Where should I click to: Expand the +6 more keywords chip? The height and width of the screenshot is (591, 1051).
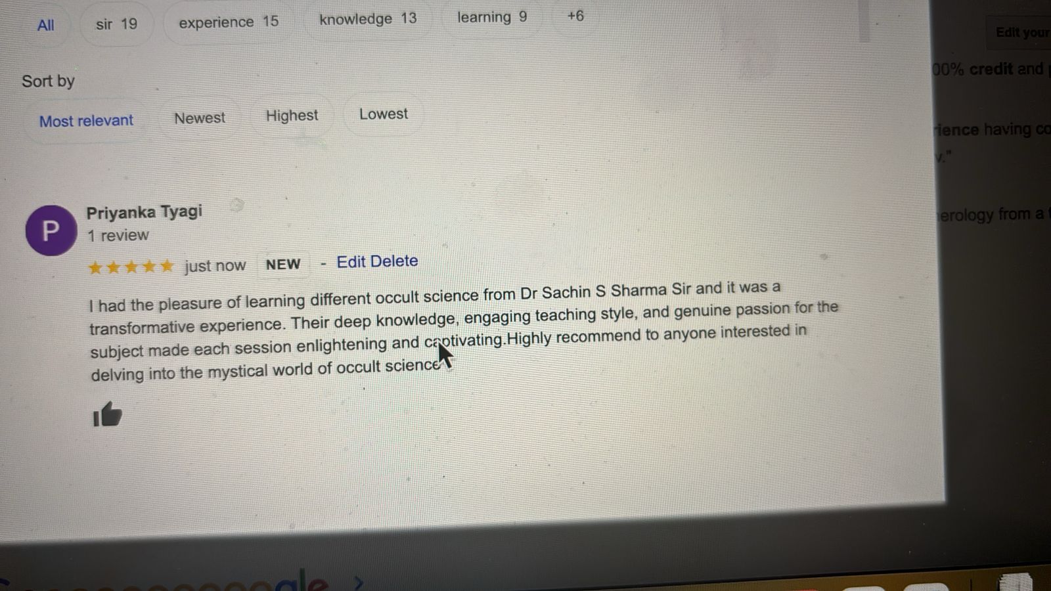point(575,16)
